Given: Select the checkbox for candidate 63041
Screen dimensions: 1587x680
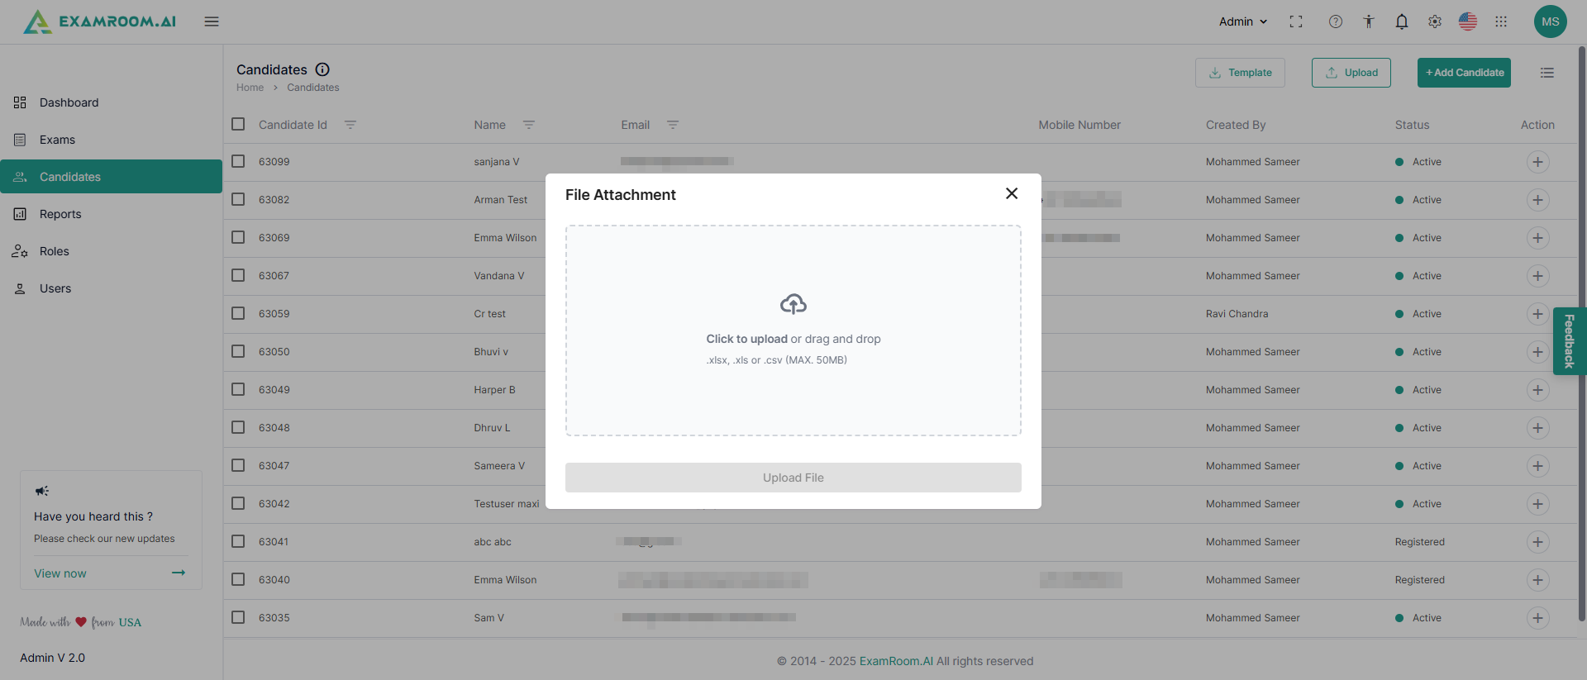Looking at the screenshot, I should 238,541.
